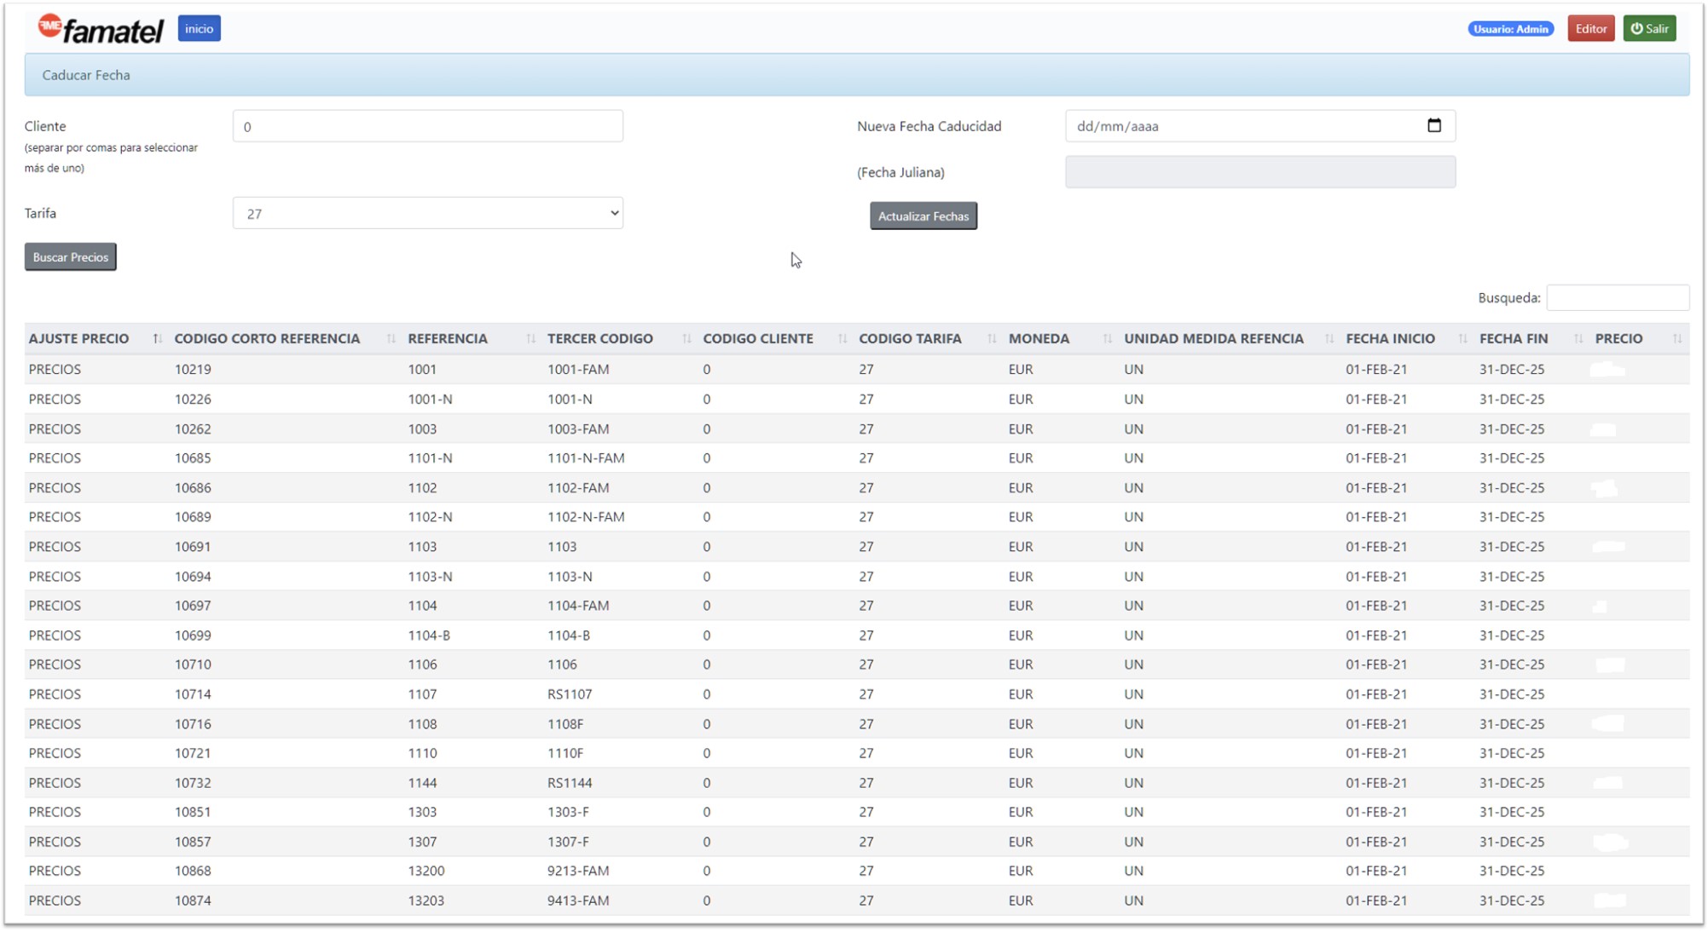Click the famatel logo
This screenshot has width=1708, height=932.
(101, 29)
